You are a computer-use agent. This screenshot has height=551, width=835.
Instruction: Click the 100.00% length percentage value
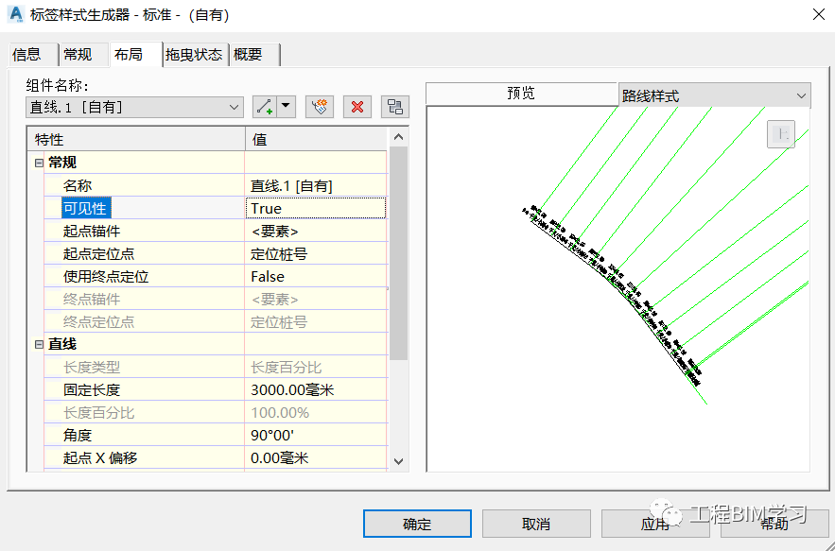(315, 413)
